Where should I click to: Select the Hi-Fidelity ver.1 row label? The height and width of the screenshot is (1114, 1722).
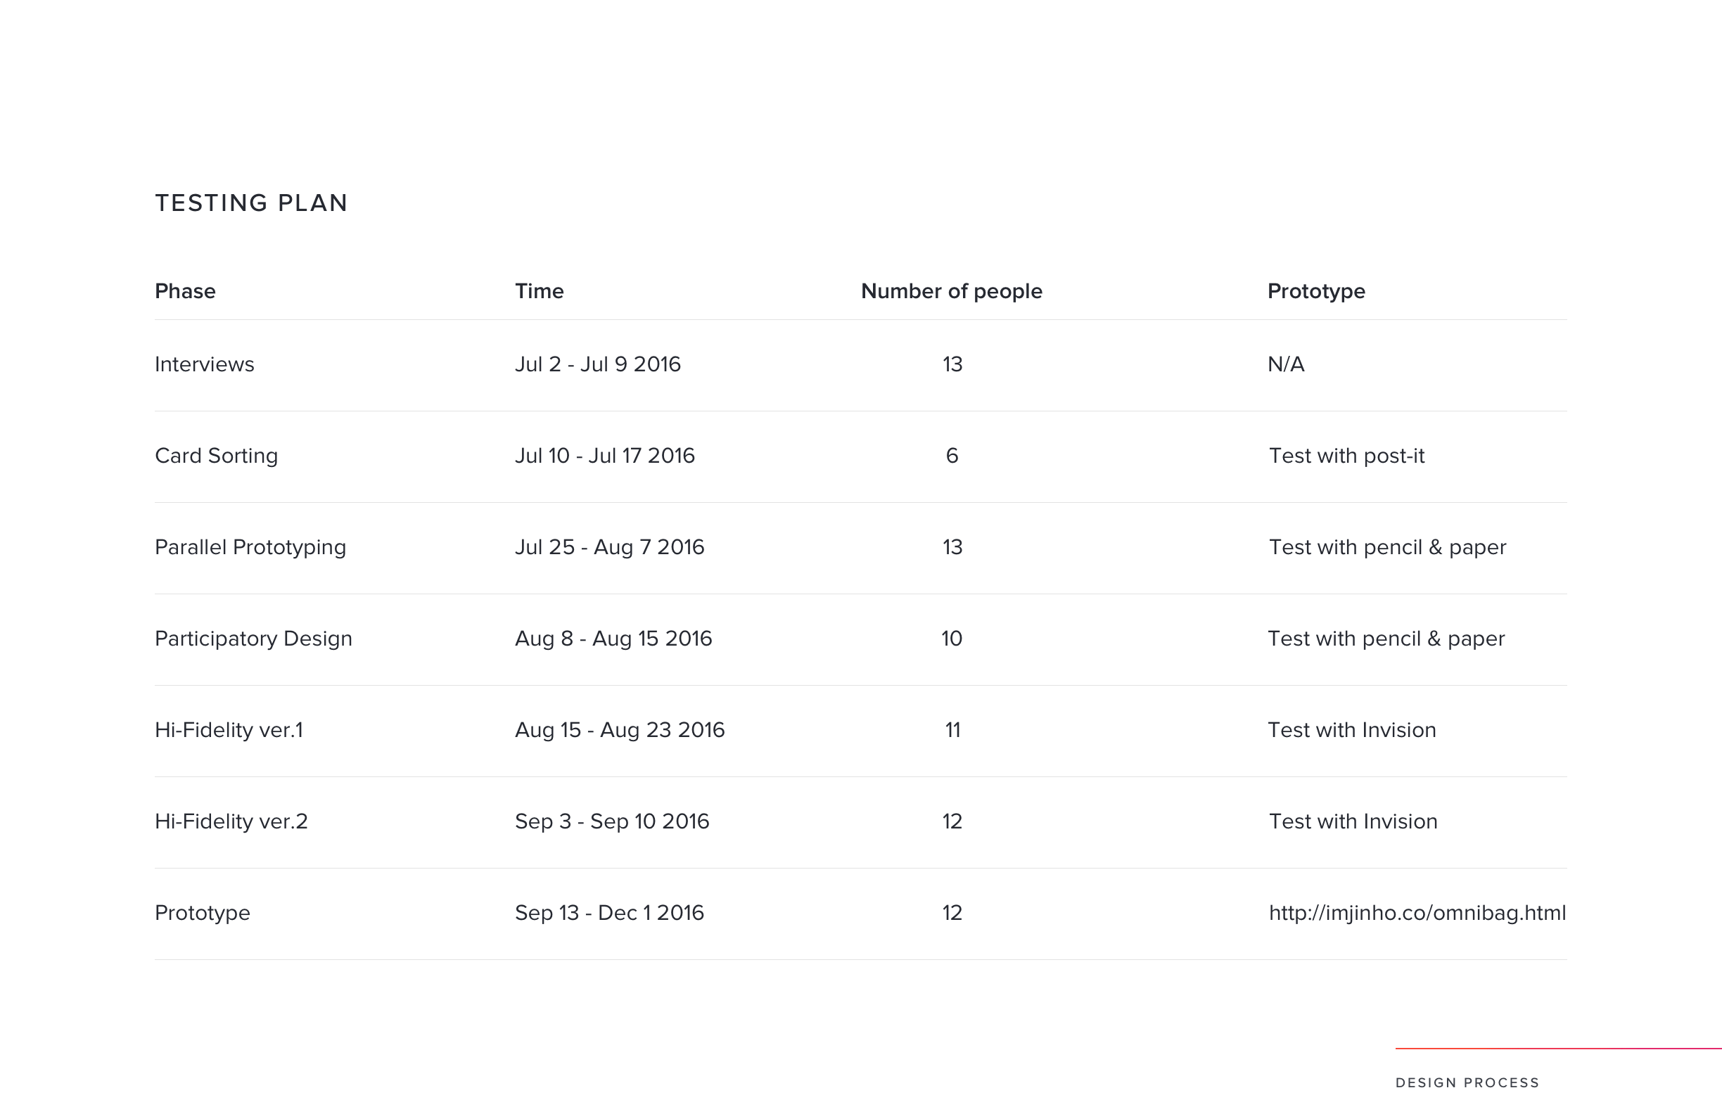229,730
